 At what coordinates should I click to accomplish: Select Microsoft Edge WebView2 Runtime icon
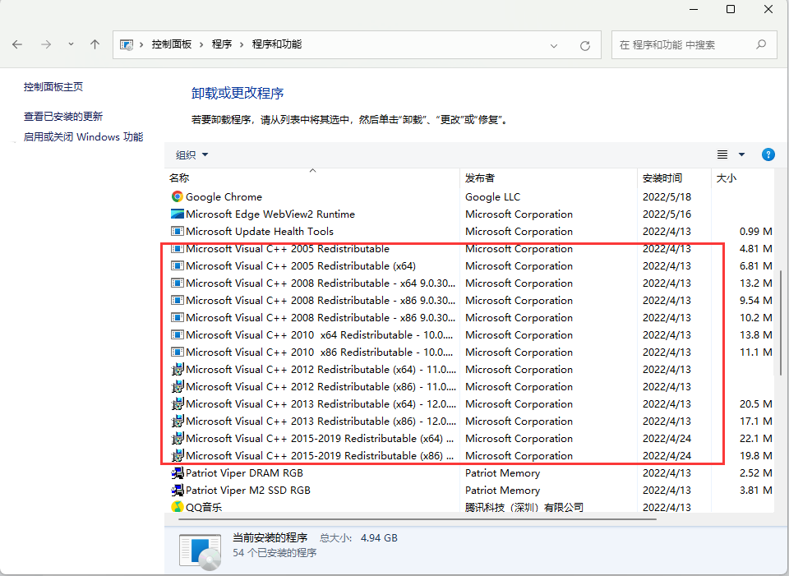click(178, 214)
